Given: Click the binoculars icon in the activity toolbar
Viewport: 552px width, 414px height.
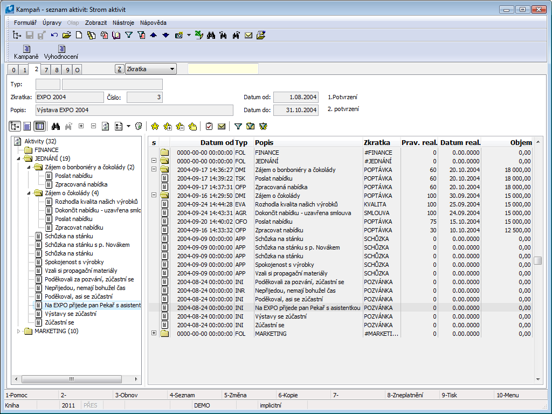Looking at the screenshot, I should (x=56, y=126).
